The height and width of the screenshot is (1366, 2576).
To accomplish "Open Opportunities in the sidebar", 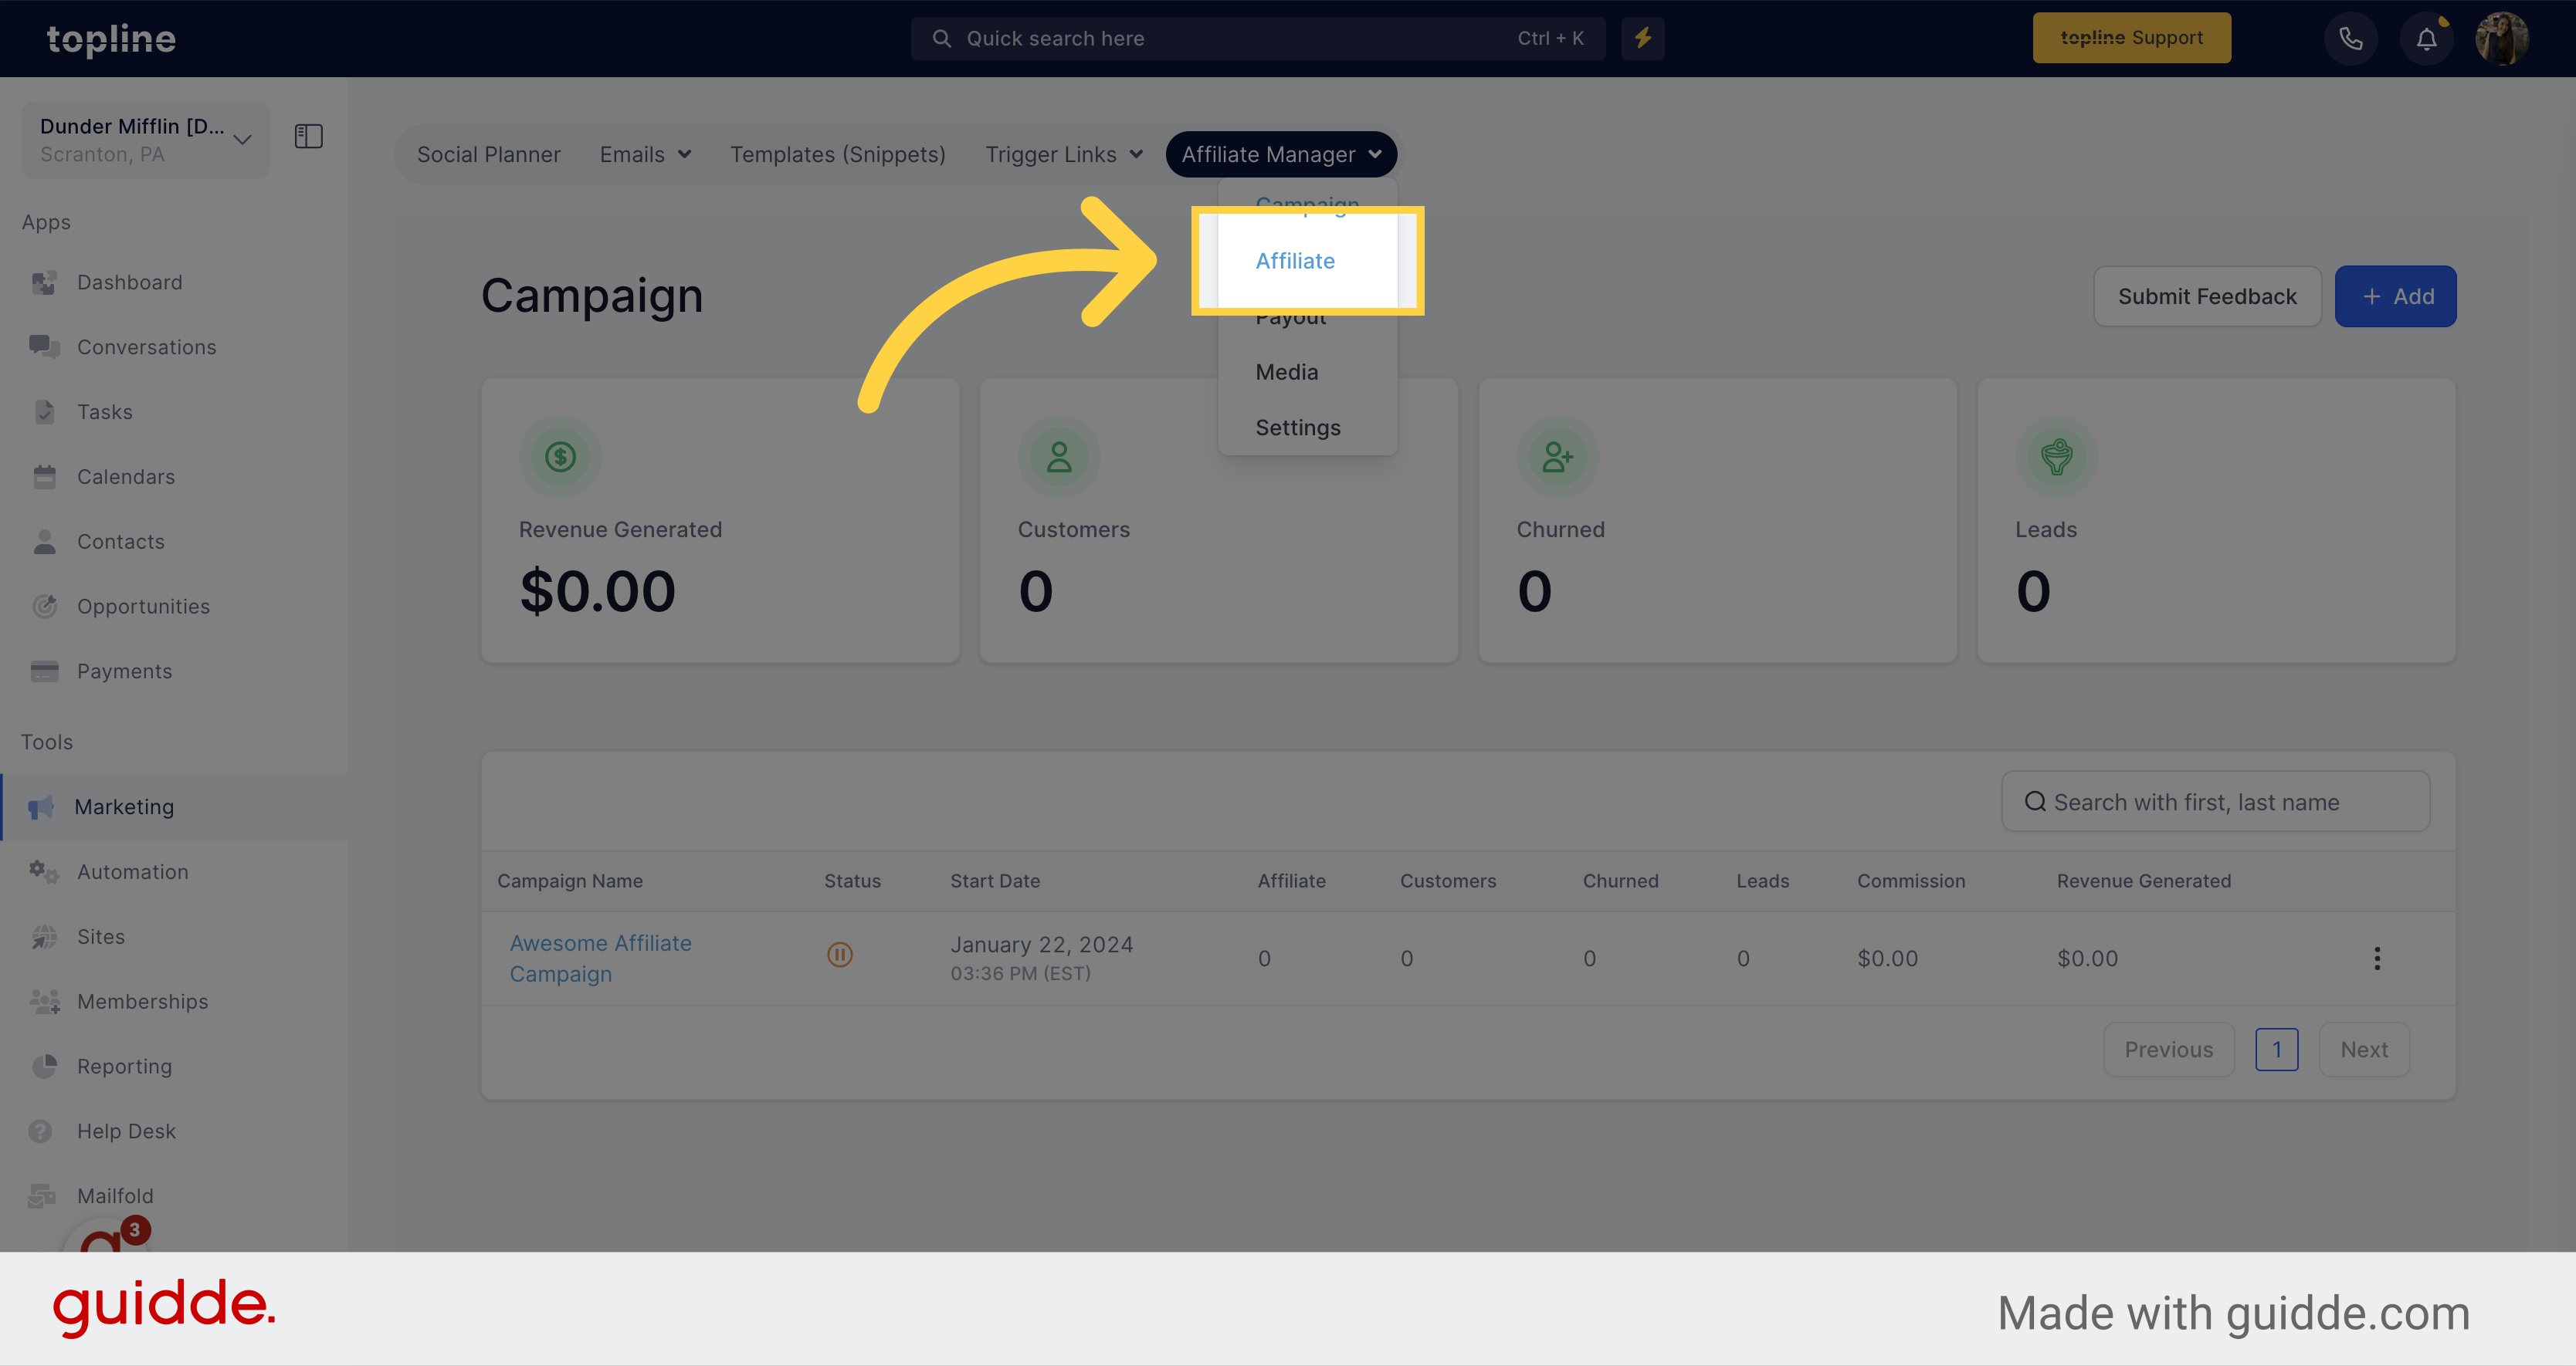I will [144, 607].
